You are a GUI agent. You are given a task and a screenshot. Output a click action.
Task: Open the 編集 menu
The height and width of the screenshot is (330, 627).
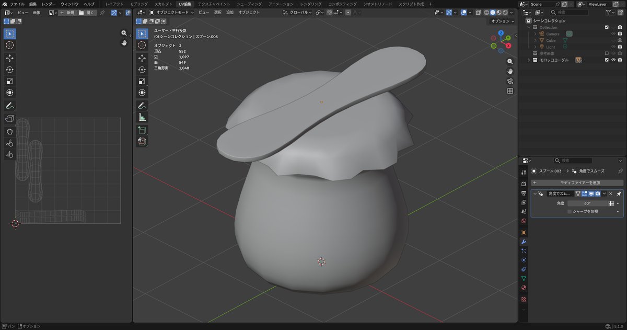pyautogui.click(x=33, y=4)
